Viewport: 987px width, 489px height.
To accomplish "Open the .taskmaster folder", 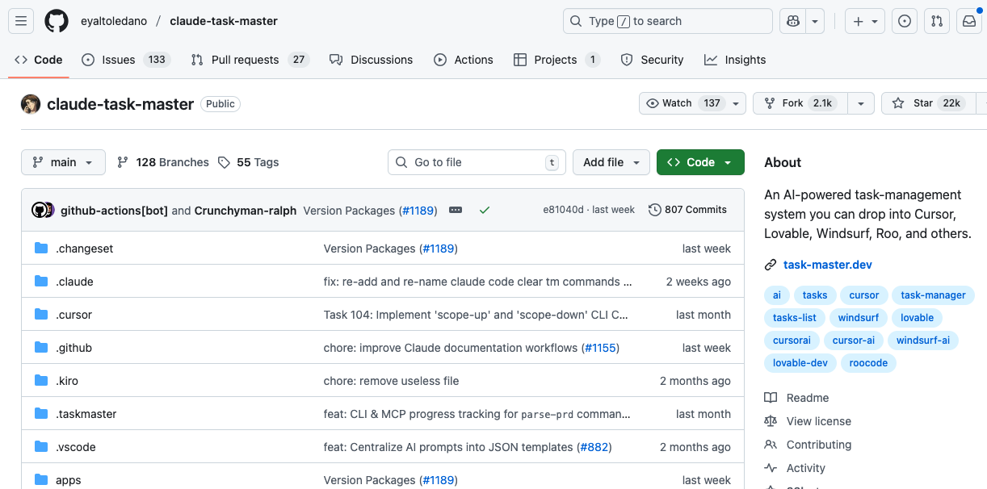I will [x=86, y=414].
